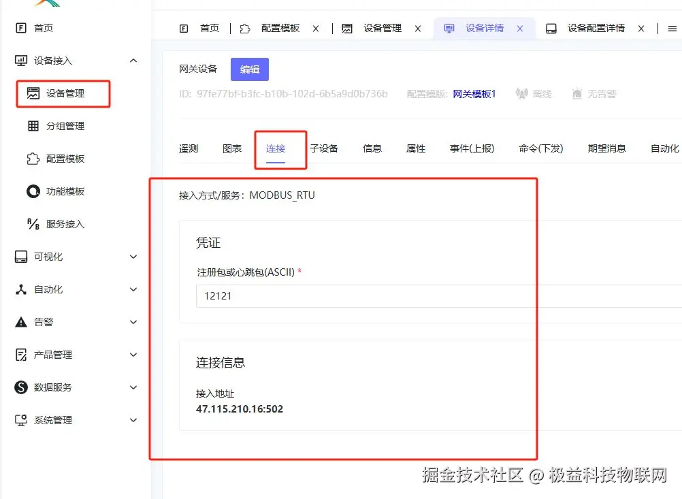Open the 自动化 device detail tab
This screenshot has width=682, height=499.
(x=664, y=149)
